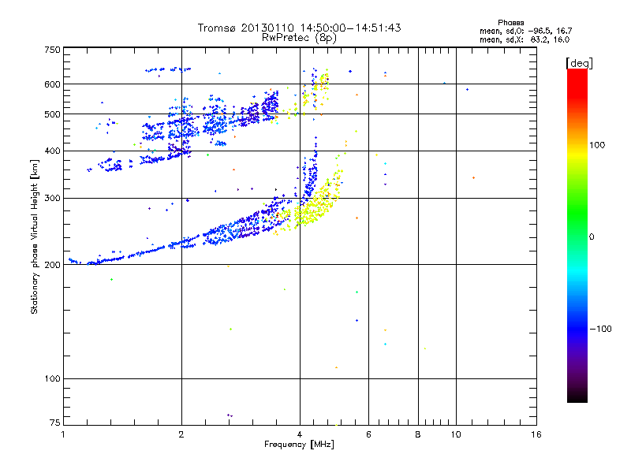Click the colorbar tick label '-100'
This screenshot has width=631, height=473.
click(x=600, y=329)
